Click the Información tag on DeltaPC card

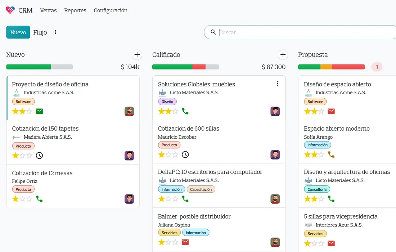[x=171, y=189]
